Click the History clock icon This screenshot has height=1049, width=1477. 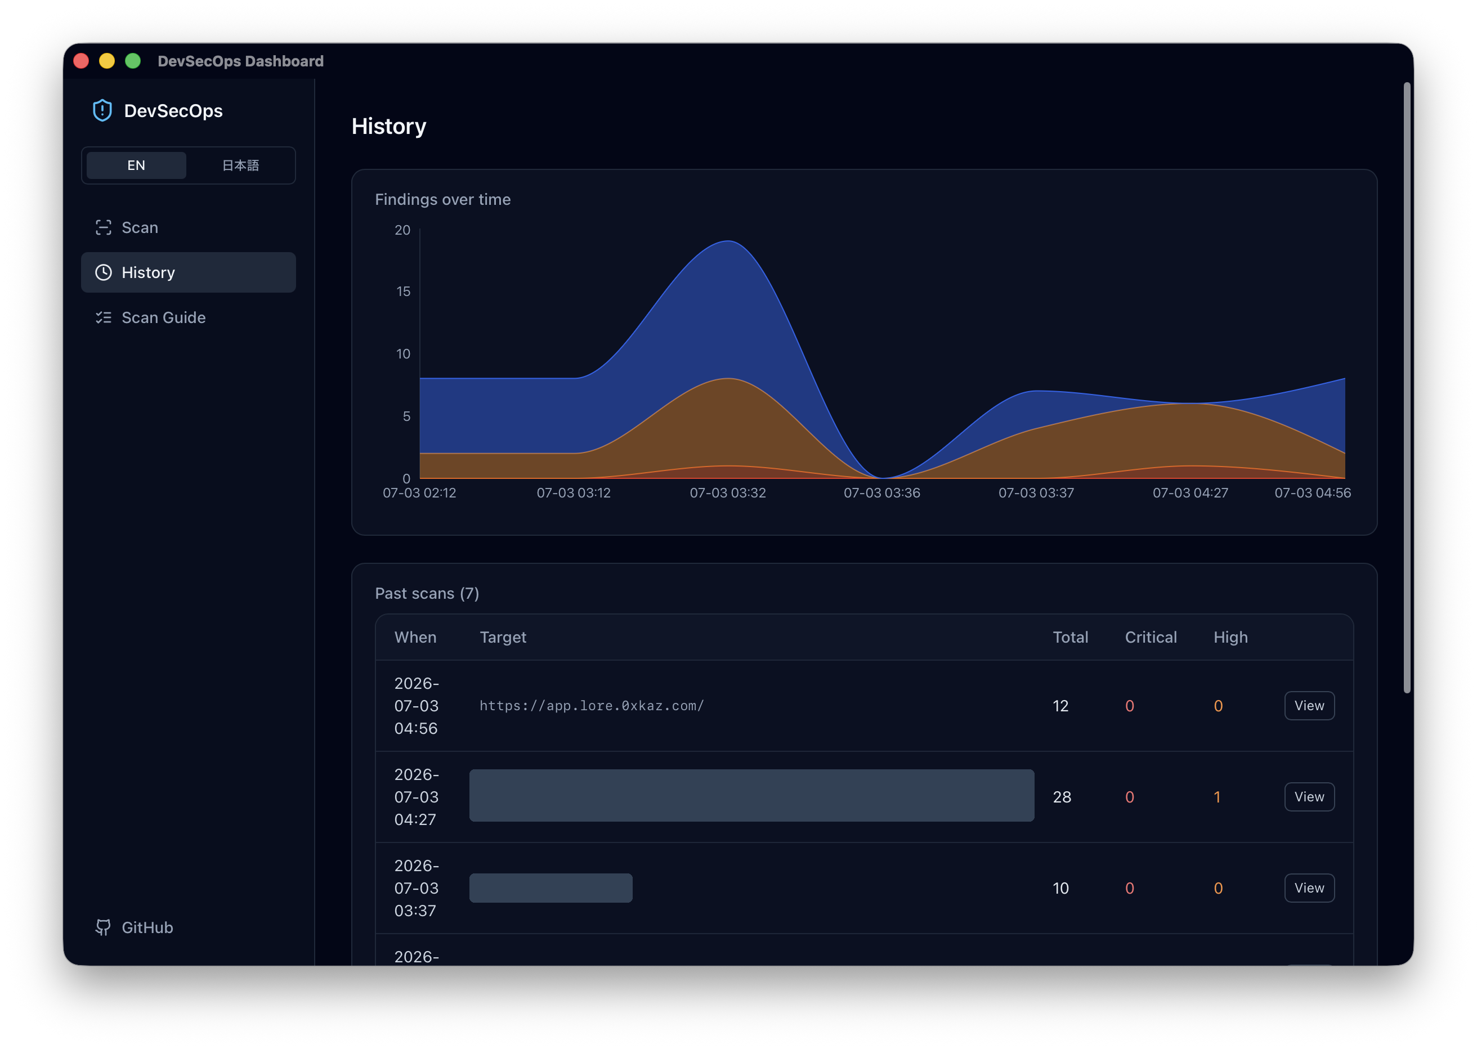coord(104,272)
